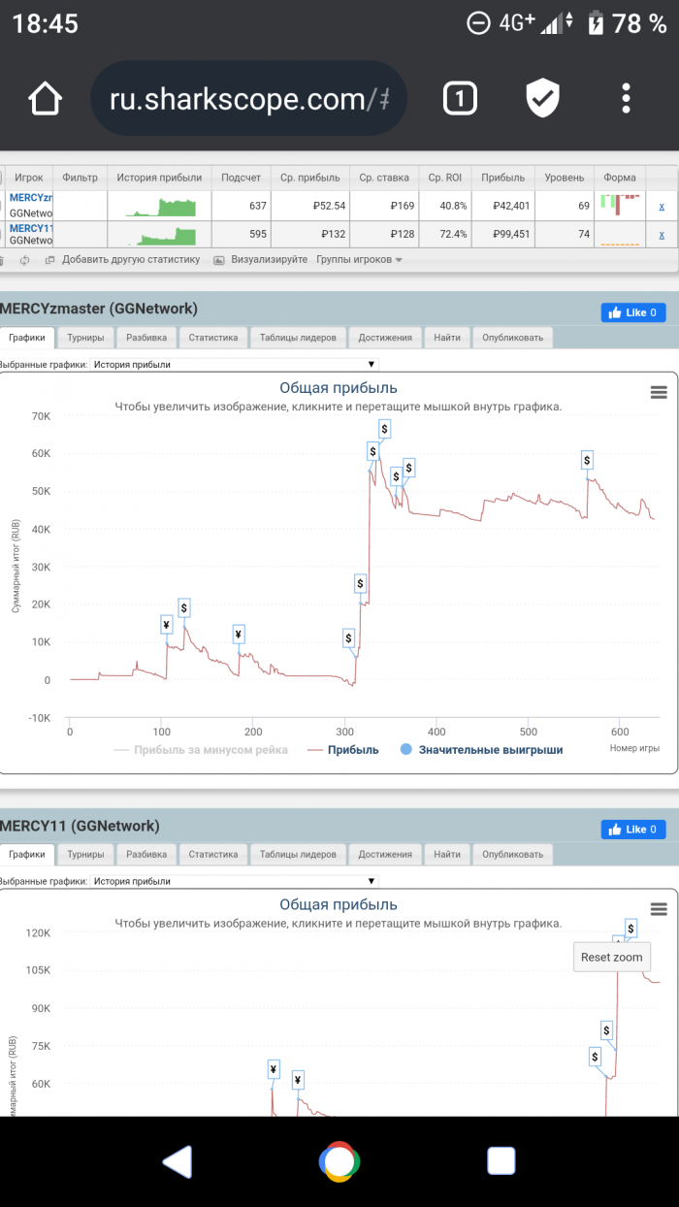
Task: Click Фильтр column header
Action: point(81,178)
